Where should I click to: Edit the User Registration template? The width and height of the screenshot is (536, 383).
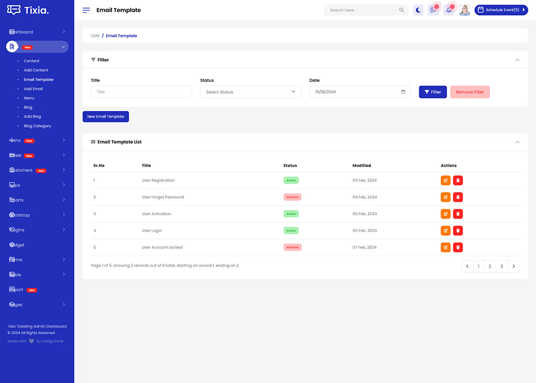click(x=445, y=181)
